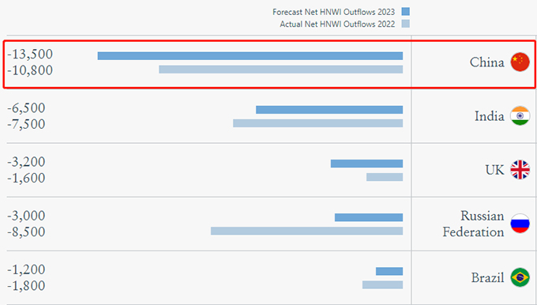Screen dimensions: 537x305
Task: Click the UK flag icon
Action: [520, 170]
